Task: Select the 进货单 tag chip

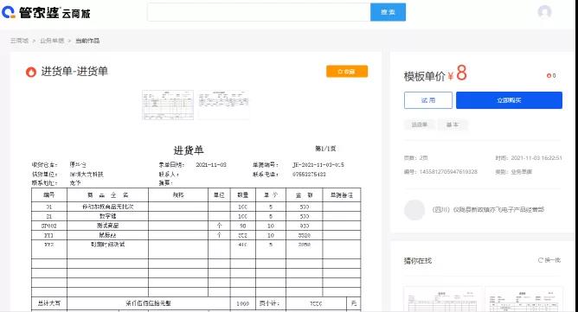Action: 420,124
